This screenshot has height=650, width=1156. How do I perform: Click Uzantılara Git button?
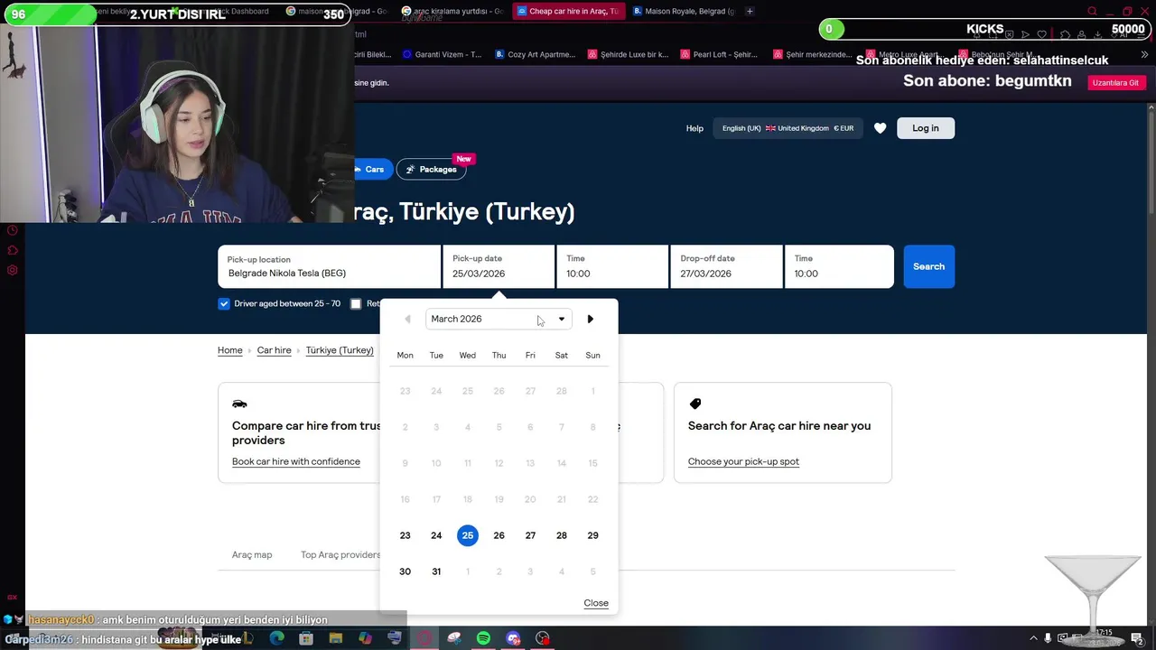point(1115,82)
